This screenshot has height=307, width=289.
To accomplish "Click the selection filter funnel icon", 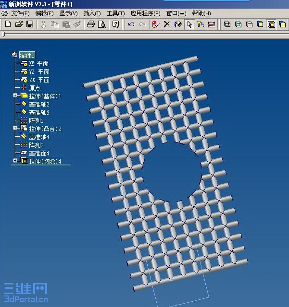I will (200, 24).
